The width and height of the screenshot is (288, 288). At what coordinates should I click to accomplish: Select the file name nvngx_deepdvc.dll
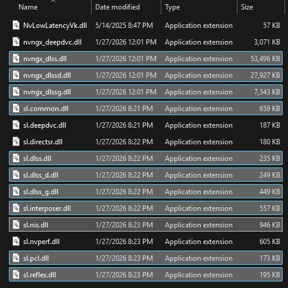(x=52, y=42)
